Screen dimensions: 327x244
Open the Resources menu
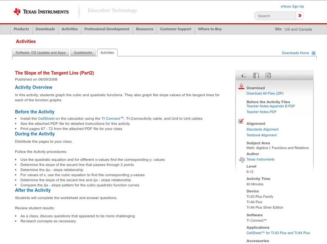pyautogui.click(x=145, y=29)
